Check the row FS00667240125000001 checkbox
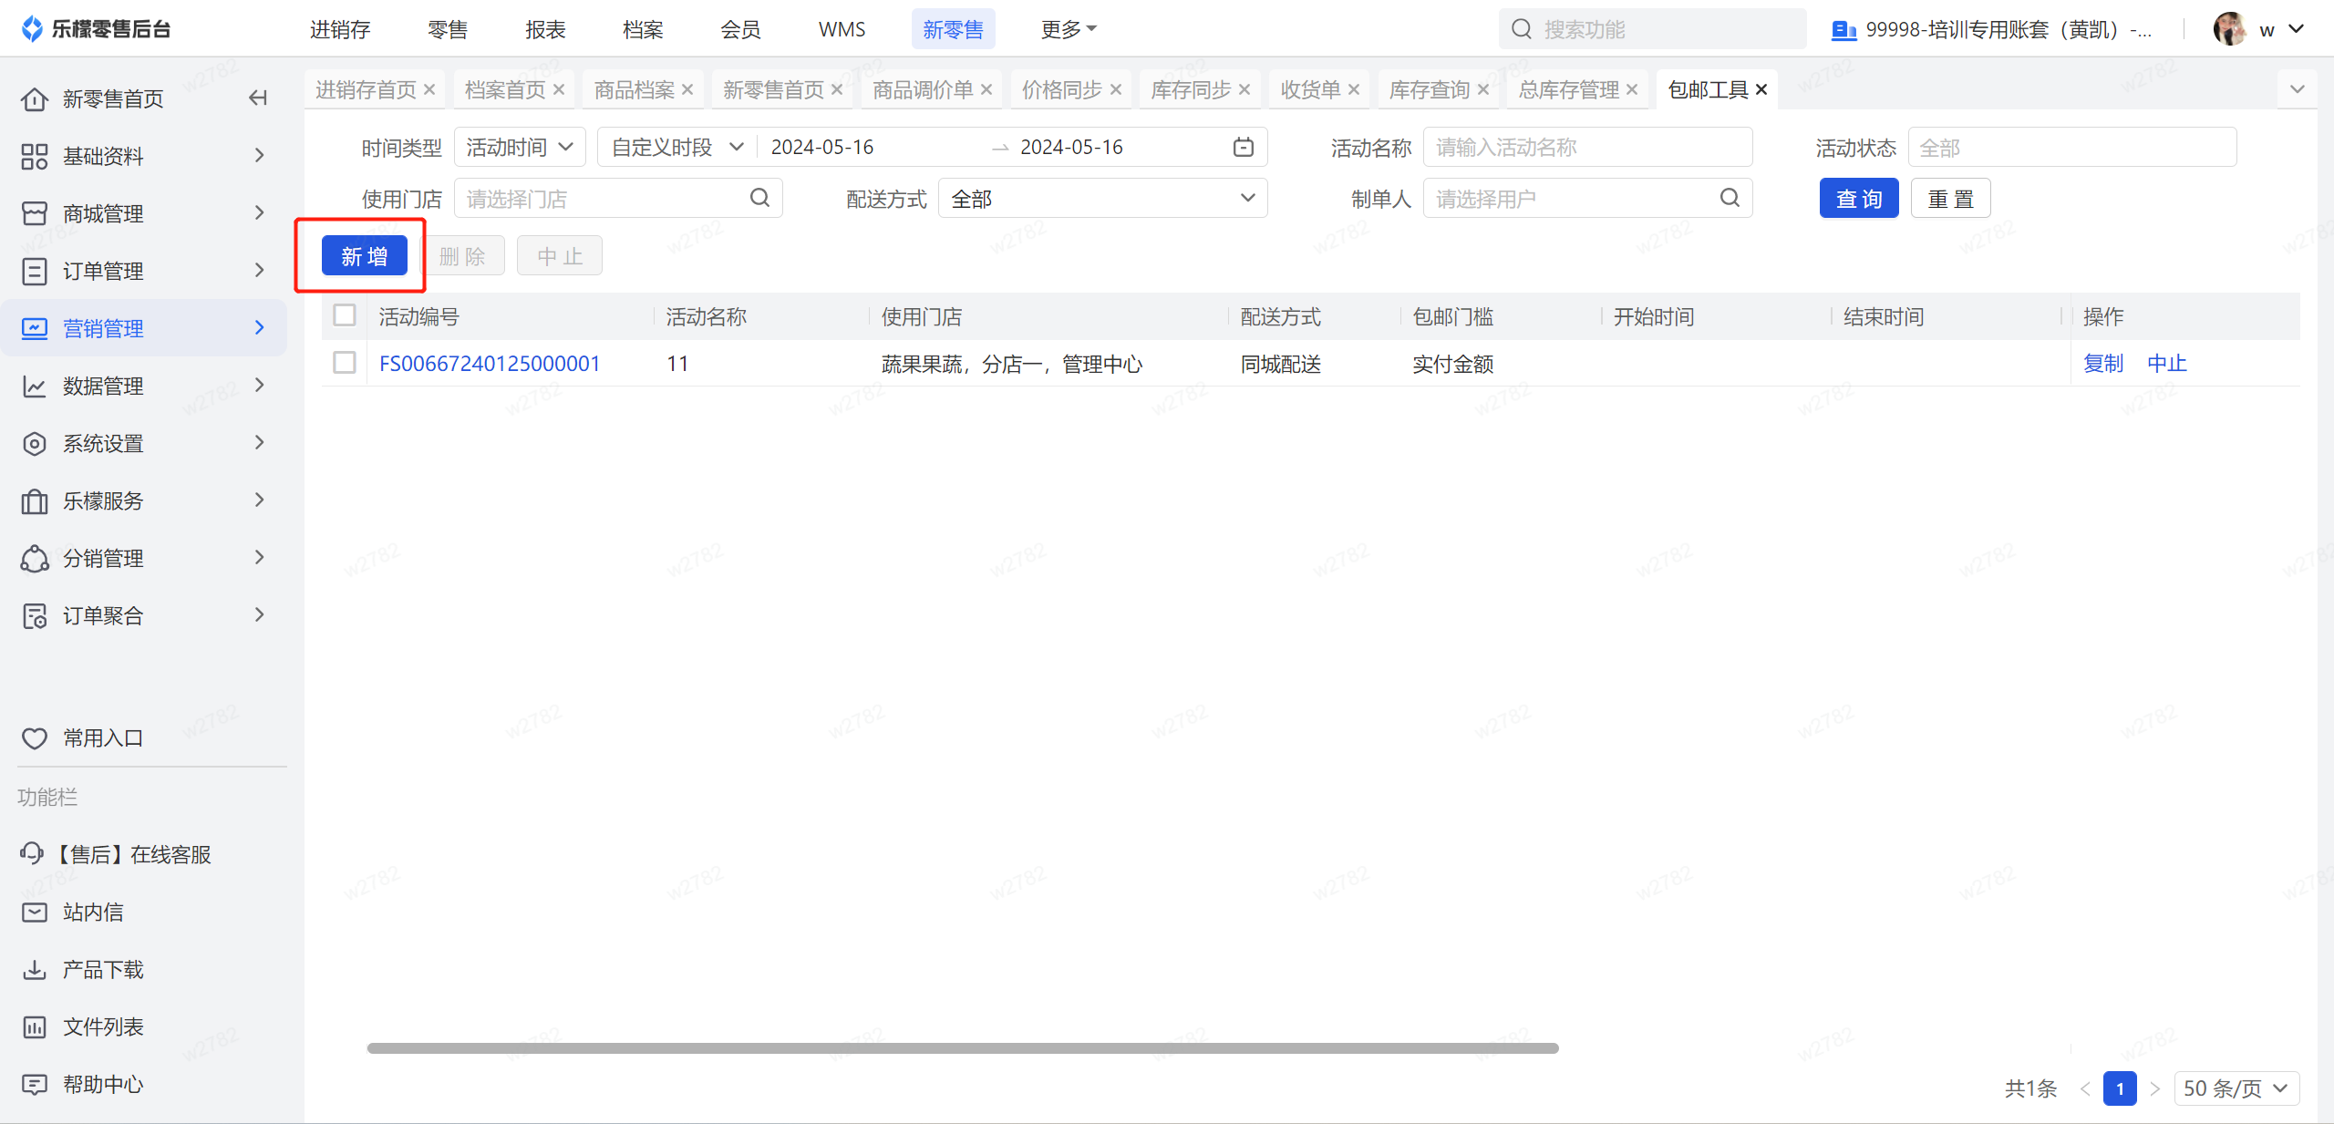Viewport: 2334px width, 1124px height. coord(345,363)
